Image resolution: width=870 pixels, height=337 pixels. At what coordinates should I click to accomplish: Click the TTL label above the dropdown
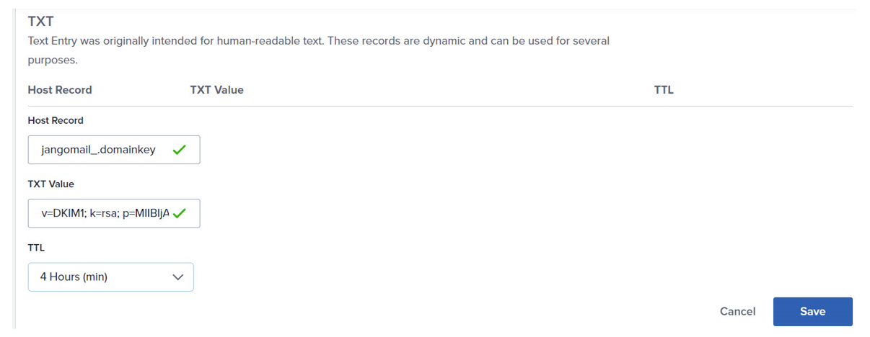pos(36,247)
